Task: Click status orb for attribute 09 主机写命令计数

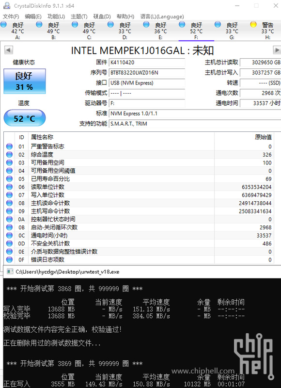Action: [x=9, y=211]
